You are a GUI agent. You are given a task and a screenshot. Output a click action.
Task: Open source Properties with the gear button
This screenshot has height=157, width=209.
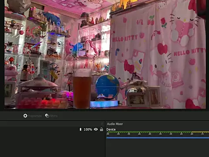point(32,116)
